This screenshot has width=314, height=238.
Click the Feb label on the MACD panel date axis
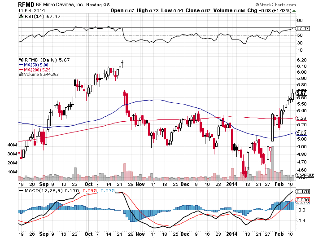279,234
